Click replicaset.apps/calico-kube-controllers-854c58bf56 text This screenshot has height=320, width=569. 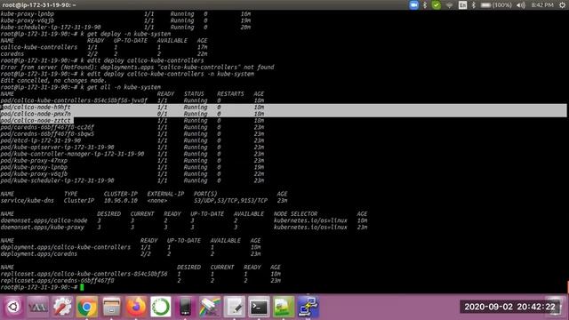pyautogui.click(x=84, y=274)
